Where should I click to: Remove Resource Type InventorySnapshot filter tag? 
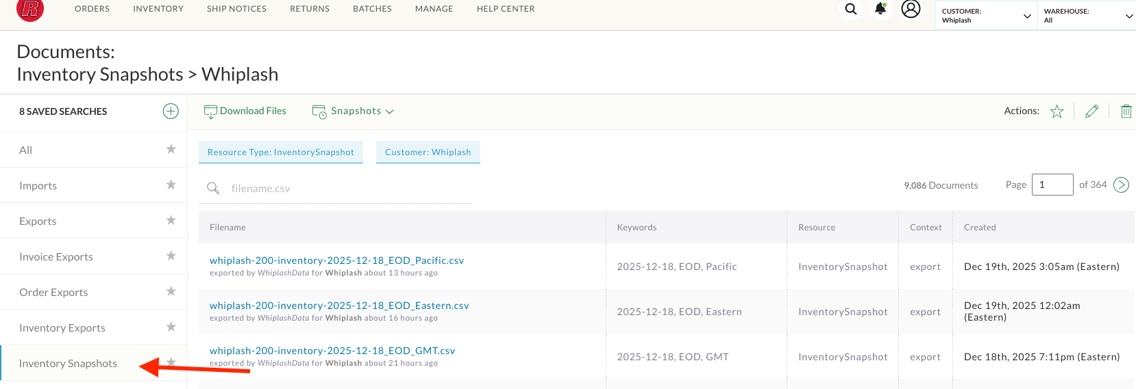[281, 152]
